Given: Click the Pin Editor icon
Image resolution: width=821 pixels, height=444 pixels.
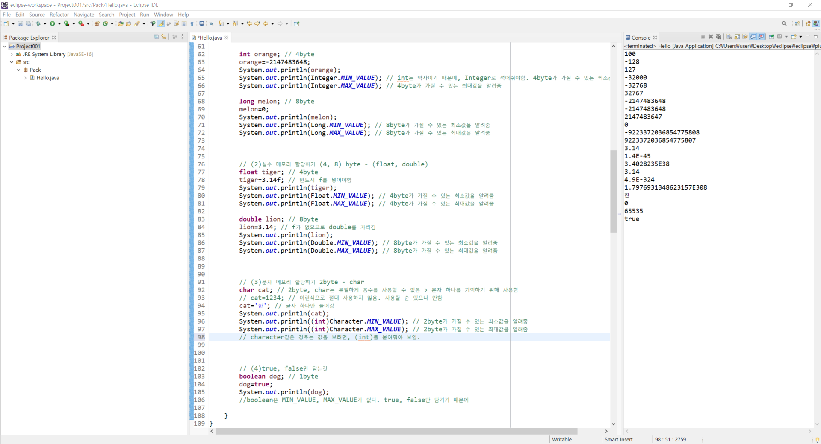Looking at the screenshot, I should tap(296, 24).
